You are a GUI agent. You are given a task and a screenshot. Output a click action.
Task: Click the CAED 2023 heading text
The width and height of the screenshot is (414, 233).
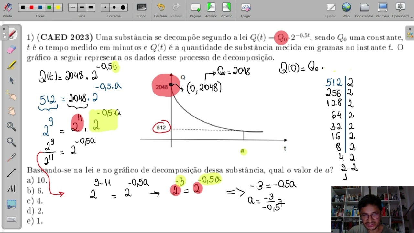pos(65,37)
